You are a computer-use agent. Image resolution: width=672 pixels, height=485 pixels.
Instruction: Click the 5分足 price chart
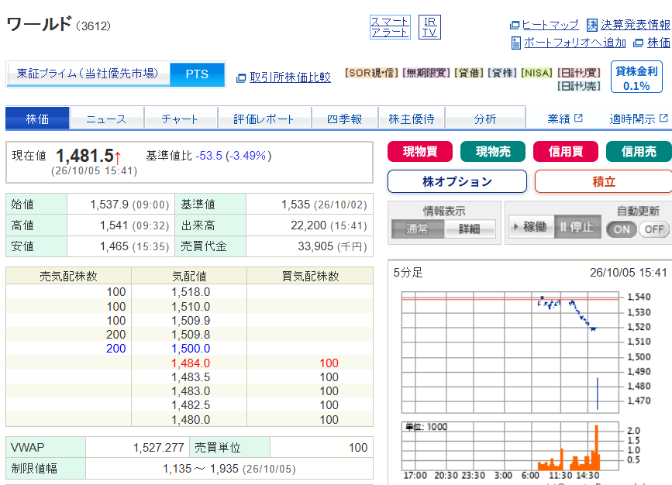pyautogui.click(x=510, y=353)
